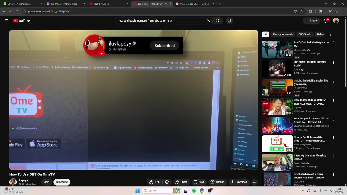Click Subscribe for Lapsyy
This screenshot has height=195, width=347.
click(62, 182)
